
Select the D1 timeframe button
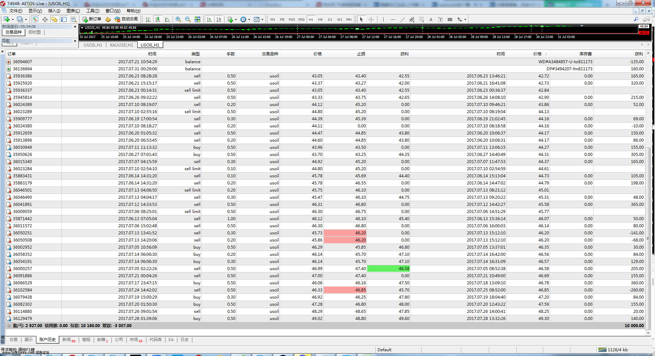[x=330, y=19]
